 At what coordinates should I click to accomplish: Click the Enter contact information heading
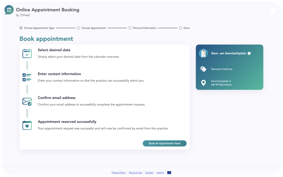[59, 74]
